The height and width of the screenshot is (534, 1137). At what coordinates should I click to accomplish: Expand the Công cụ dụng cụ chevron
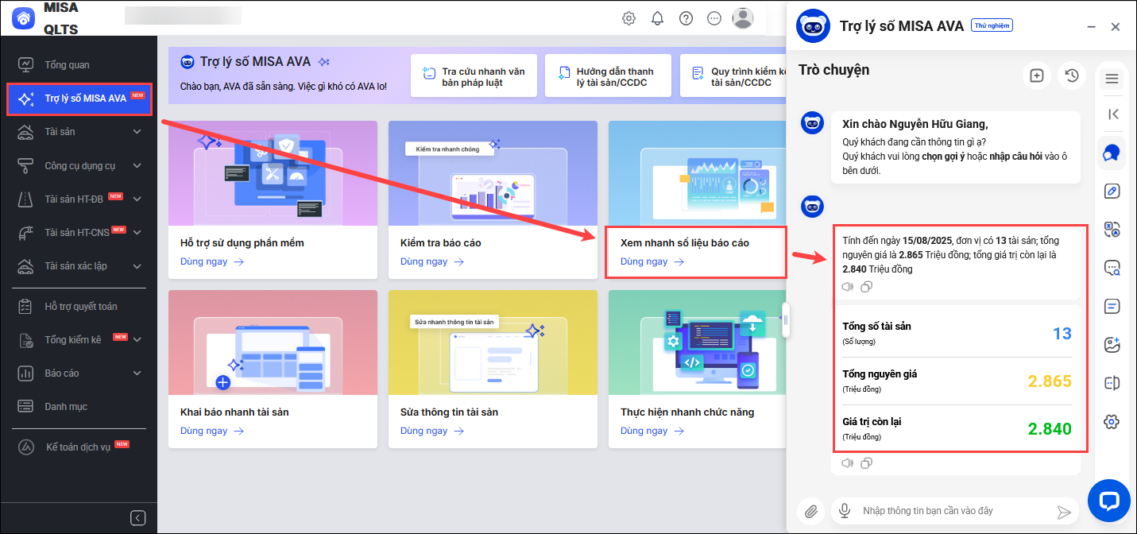point(137,166)
